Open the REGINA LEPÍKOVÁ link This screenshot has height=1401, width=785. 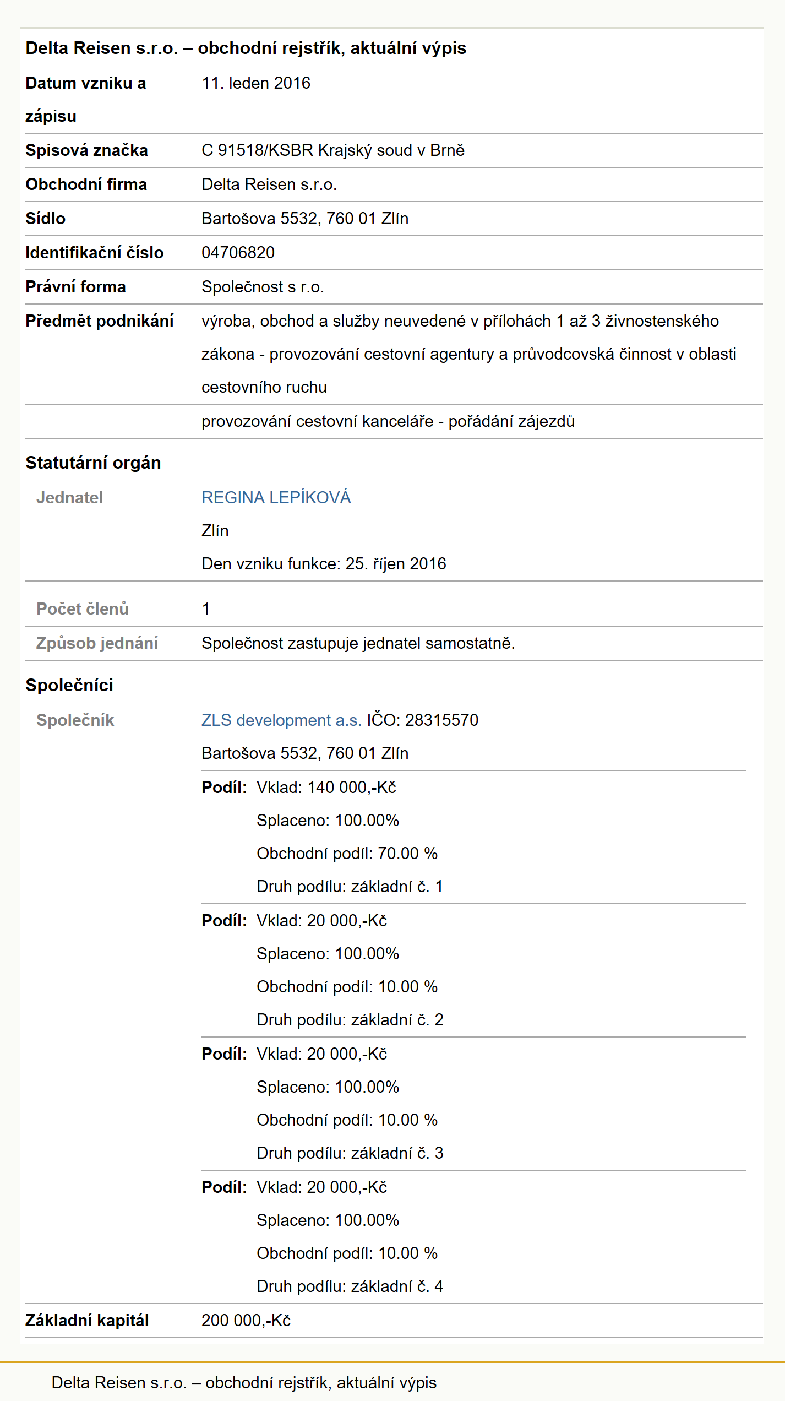276,497
